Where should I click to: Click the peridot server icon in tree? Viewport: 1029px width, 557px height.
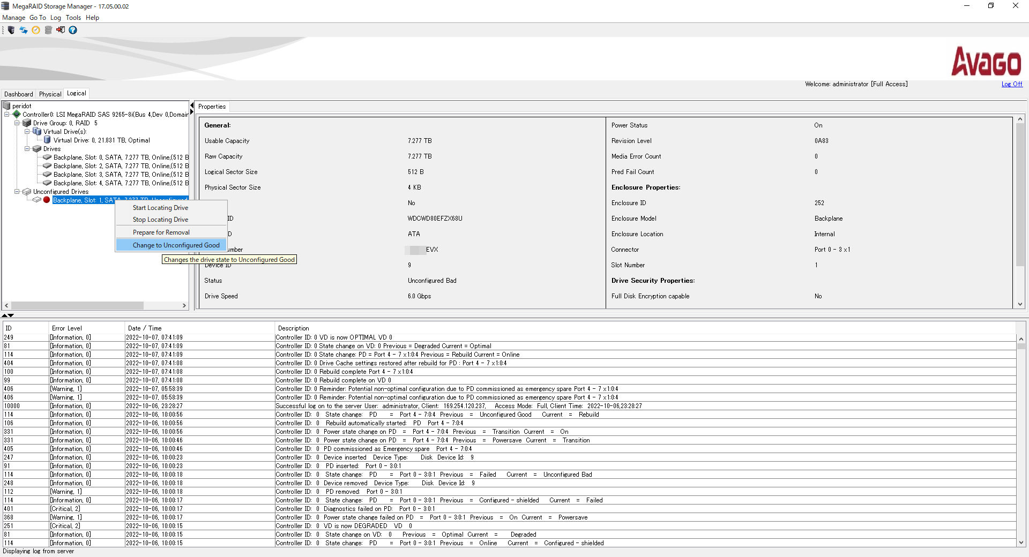(7, 106)
